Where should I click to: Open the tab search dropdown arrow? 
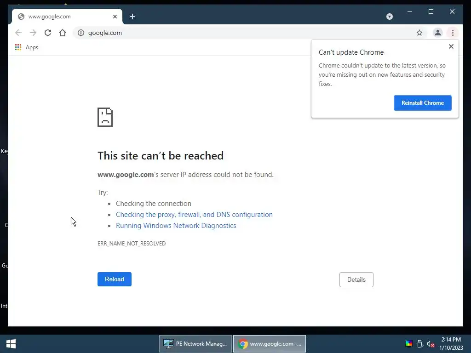click(389, 17)
